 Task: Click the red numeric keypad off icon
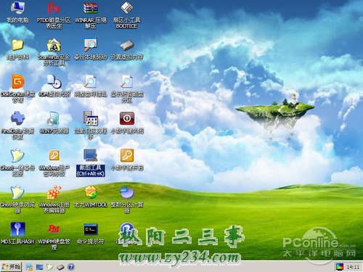(127, 118)
